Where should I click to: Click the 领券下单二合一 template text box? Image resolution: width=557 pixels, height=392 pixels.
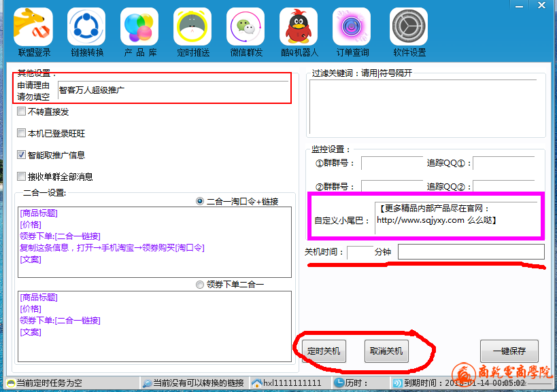click(x=154, y=326)
